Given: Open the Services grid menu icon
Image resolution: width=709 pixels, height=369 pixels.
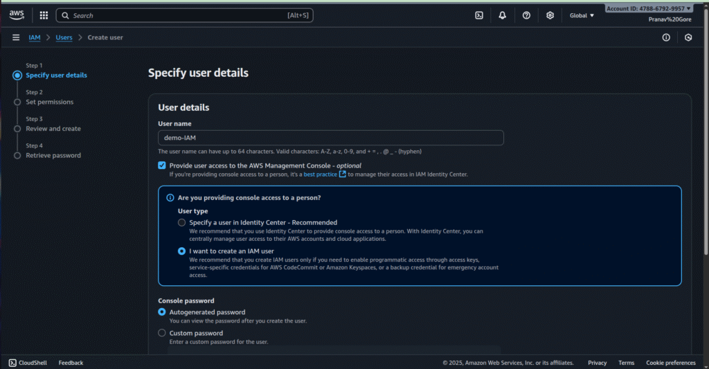Looking at the screenshot, I should coord(44,15).
